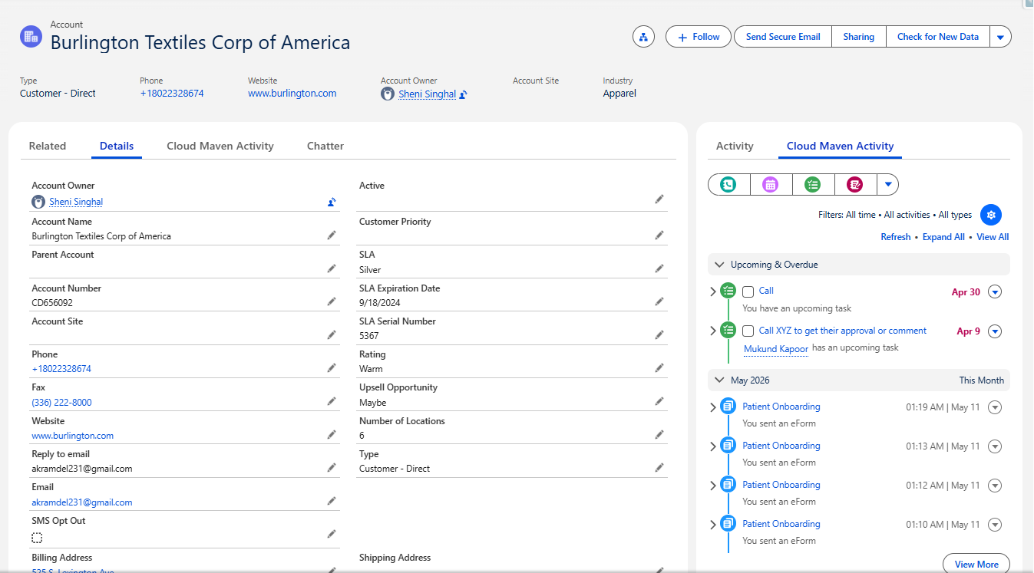This screenshot has width=1034, height=573.
Task: Open the Apr 30 Call task actions menu
Action: tap(995, 291)
